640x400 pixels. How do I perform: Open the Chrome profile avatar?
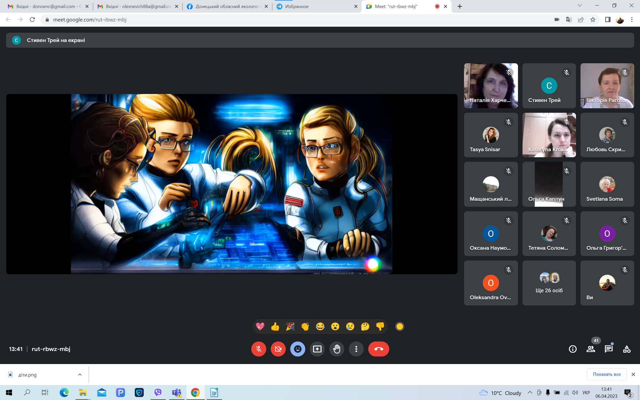tap(620, 19)
